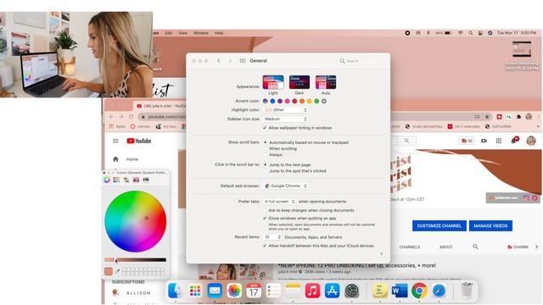Screen dimensions: 543x305
Task: Open Microsoft Word from the Dock
Action: (x=400, y=291)
